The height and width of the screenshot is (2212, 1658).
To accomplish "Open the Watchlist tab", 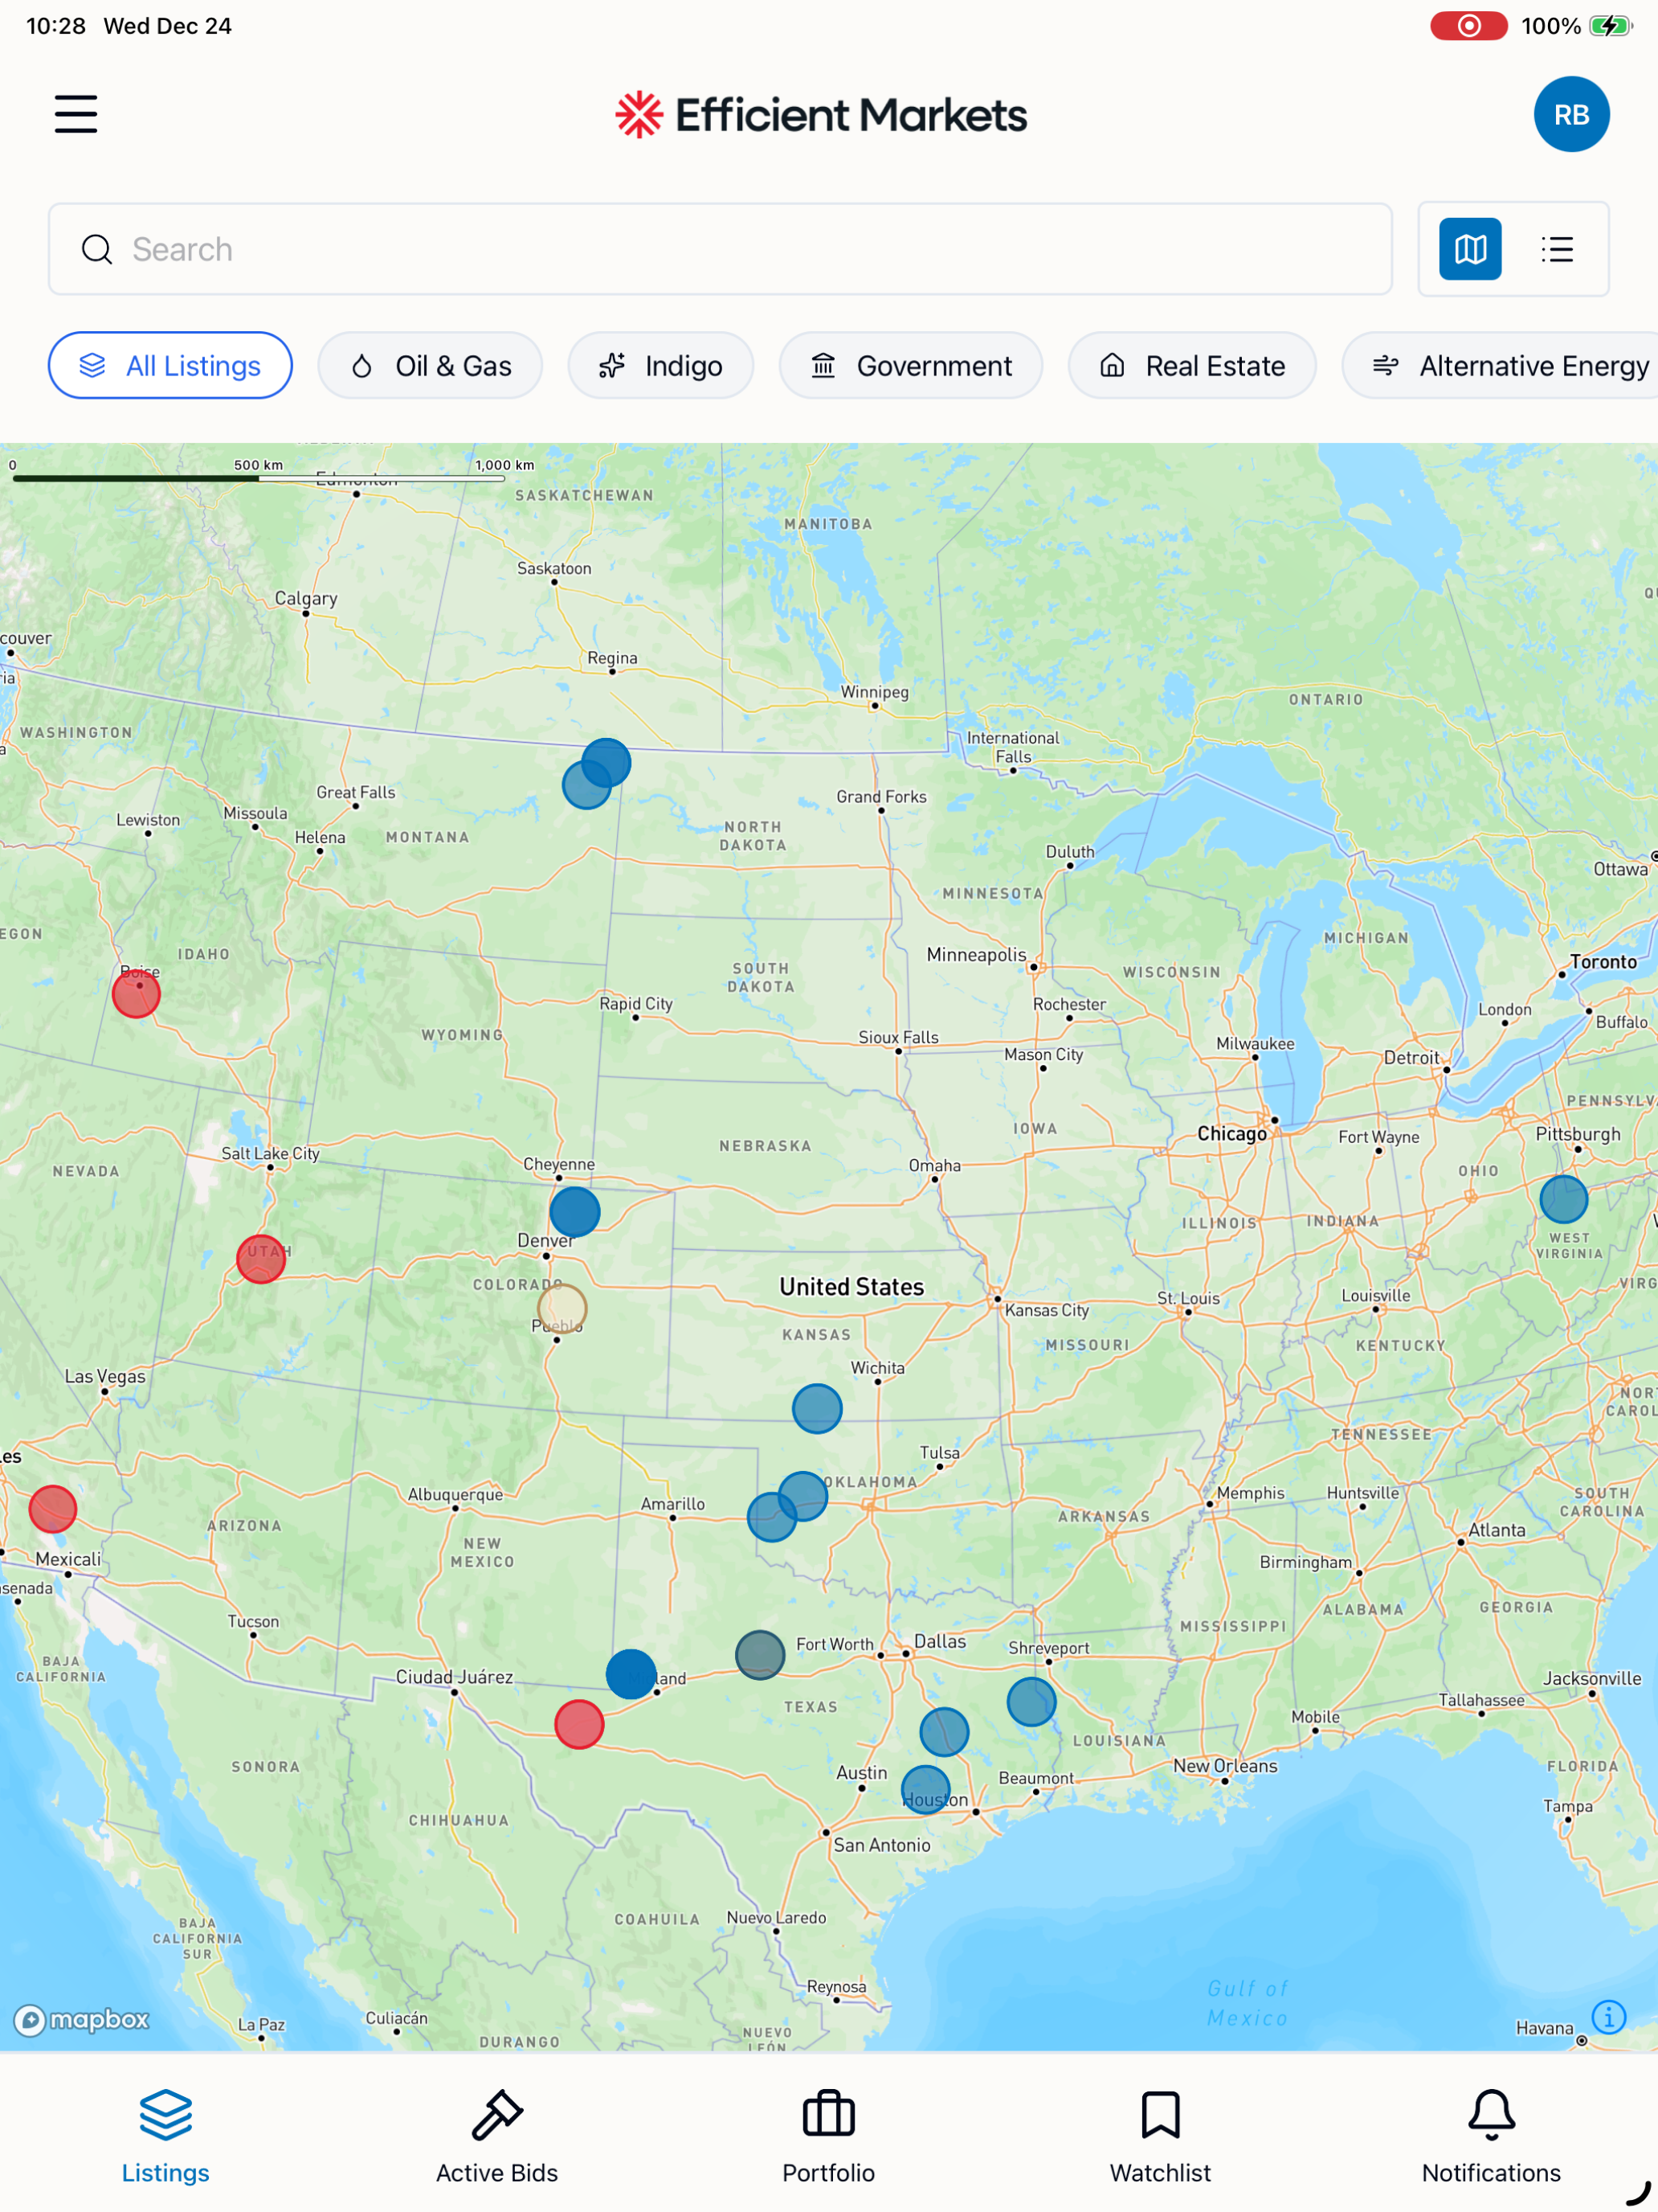I will pos(1160,2136).
